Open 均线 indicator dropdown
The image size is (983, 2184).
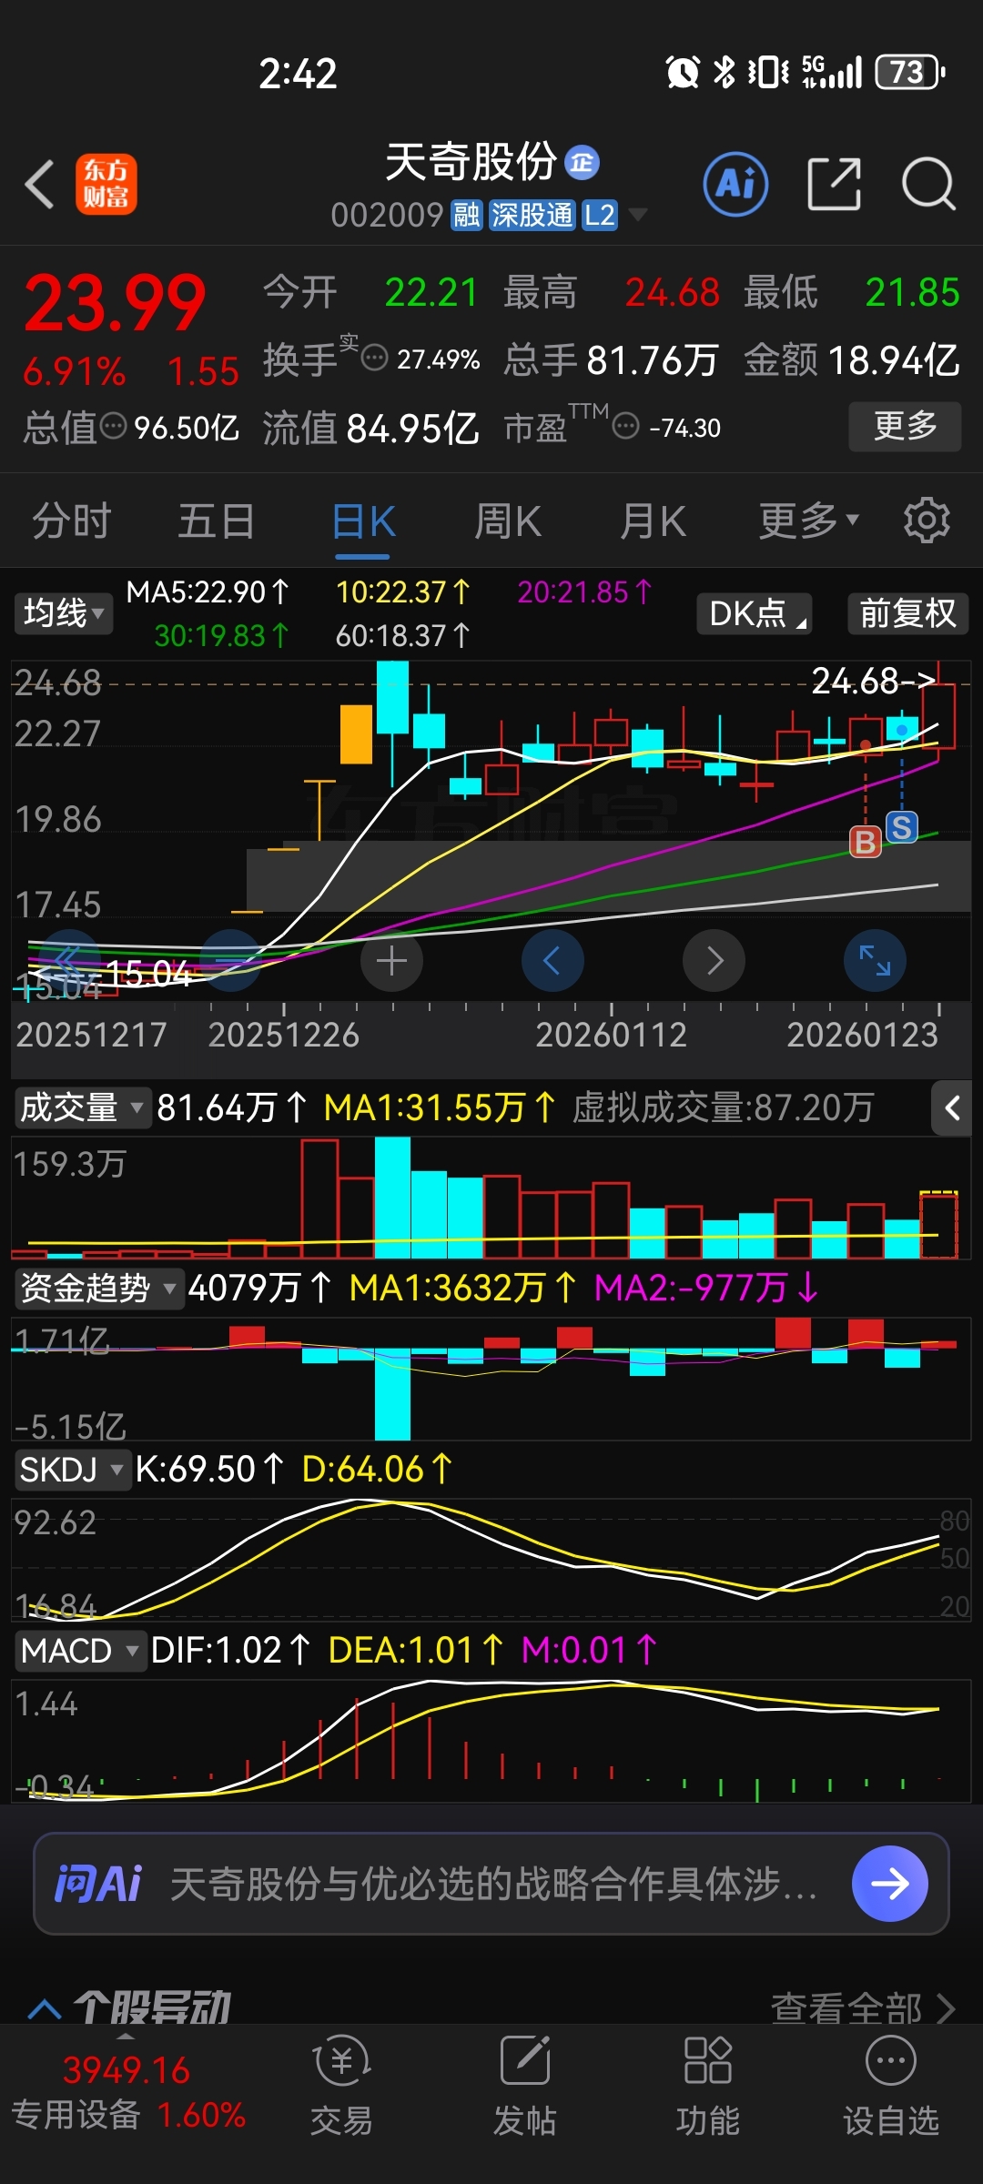coord(63,612)
